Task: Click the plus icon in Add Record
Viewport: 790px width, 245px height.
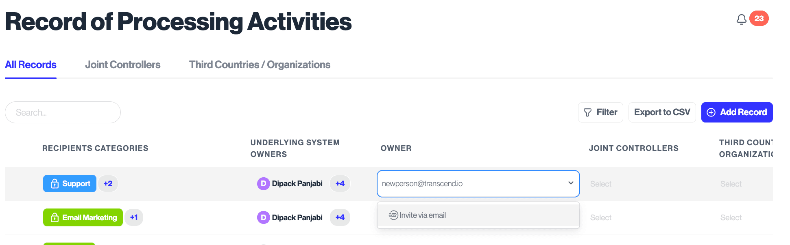Action: pos(711,112)
